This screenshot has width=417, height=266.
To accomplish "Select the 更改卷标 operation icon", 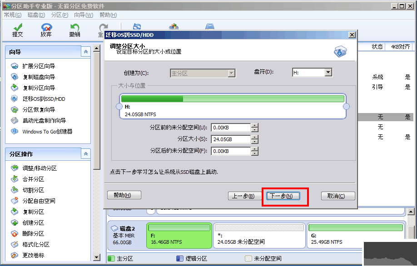I will click(x=15, y=256).
